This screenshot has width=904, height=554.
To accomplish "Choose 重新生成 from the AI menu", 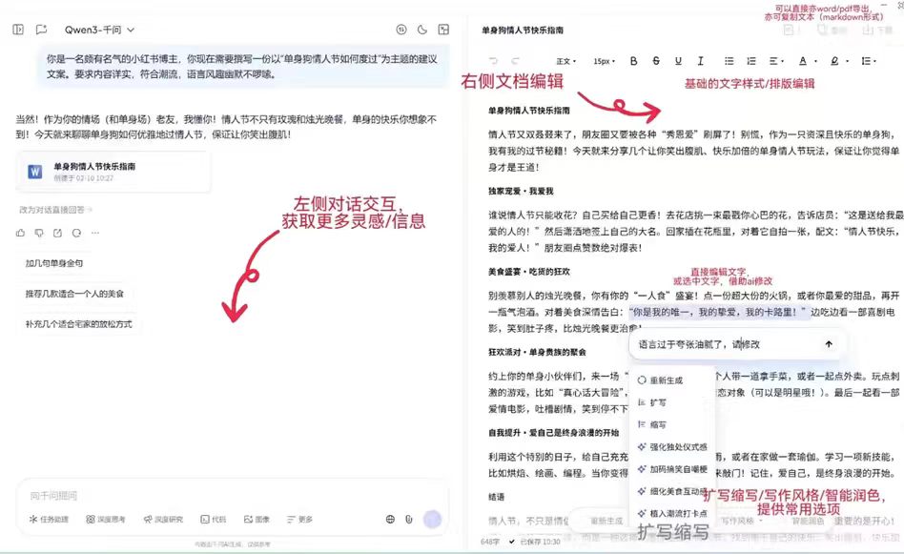I will tap(666, 380).
